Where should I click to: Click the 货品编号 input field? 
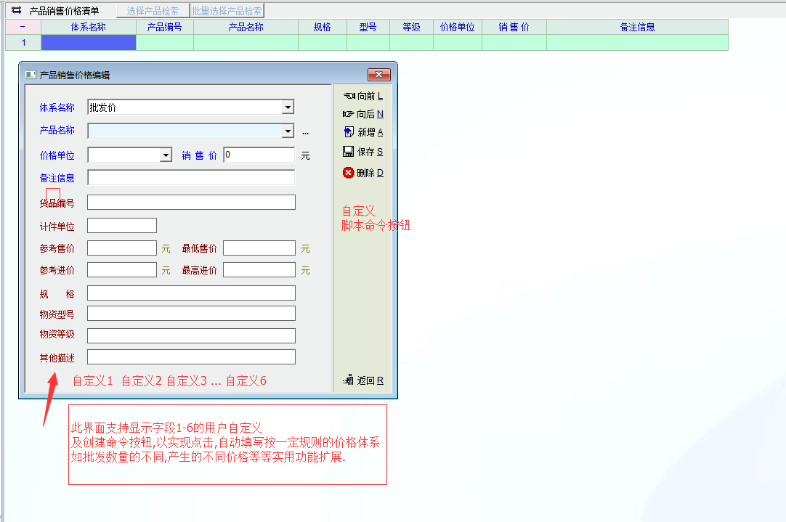pos(191,203)
